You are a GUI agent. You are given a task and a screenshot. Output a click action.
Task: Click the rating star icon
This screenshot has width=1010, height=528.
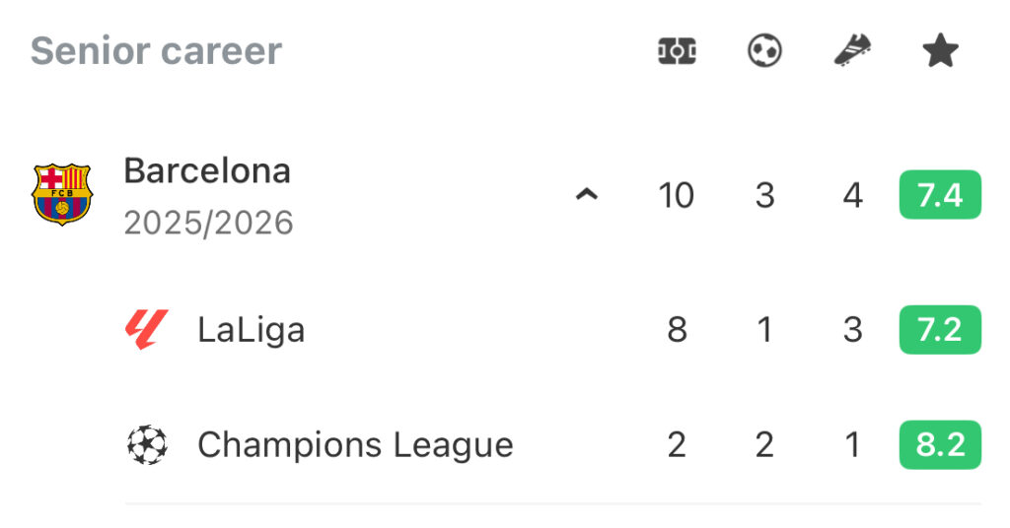coord(940,51)
